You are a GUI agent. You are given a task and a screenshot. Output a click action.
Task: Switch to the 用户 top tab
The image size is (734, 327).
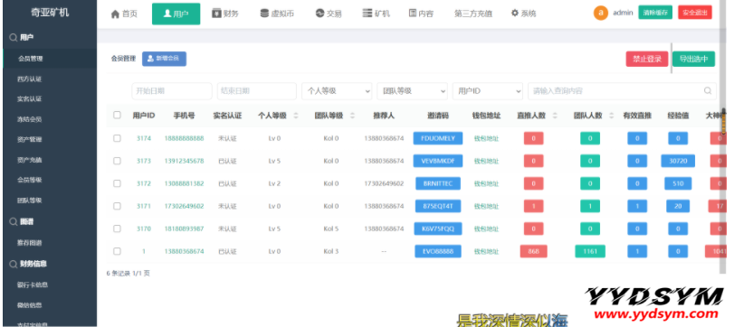[x=176, y=14]
